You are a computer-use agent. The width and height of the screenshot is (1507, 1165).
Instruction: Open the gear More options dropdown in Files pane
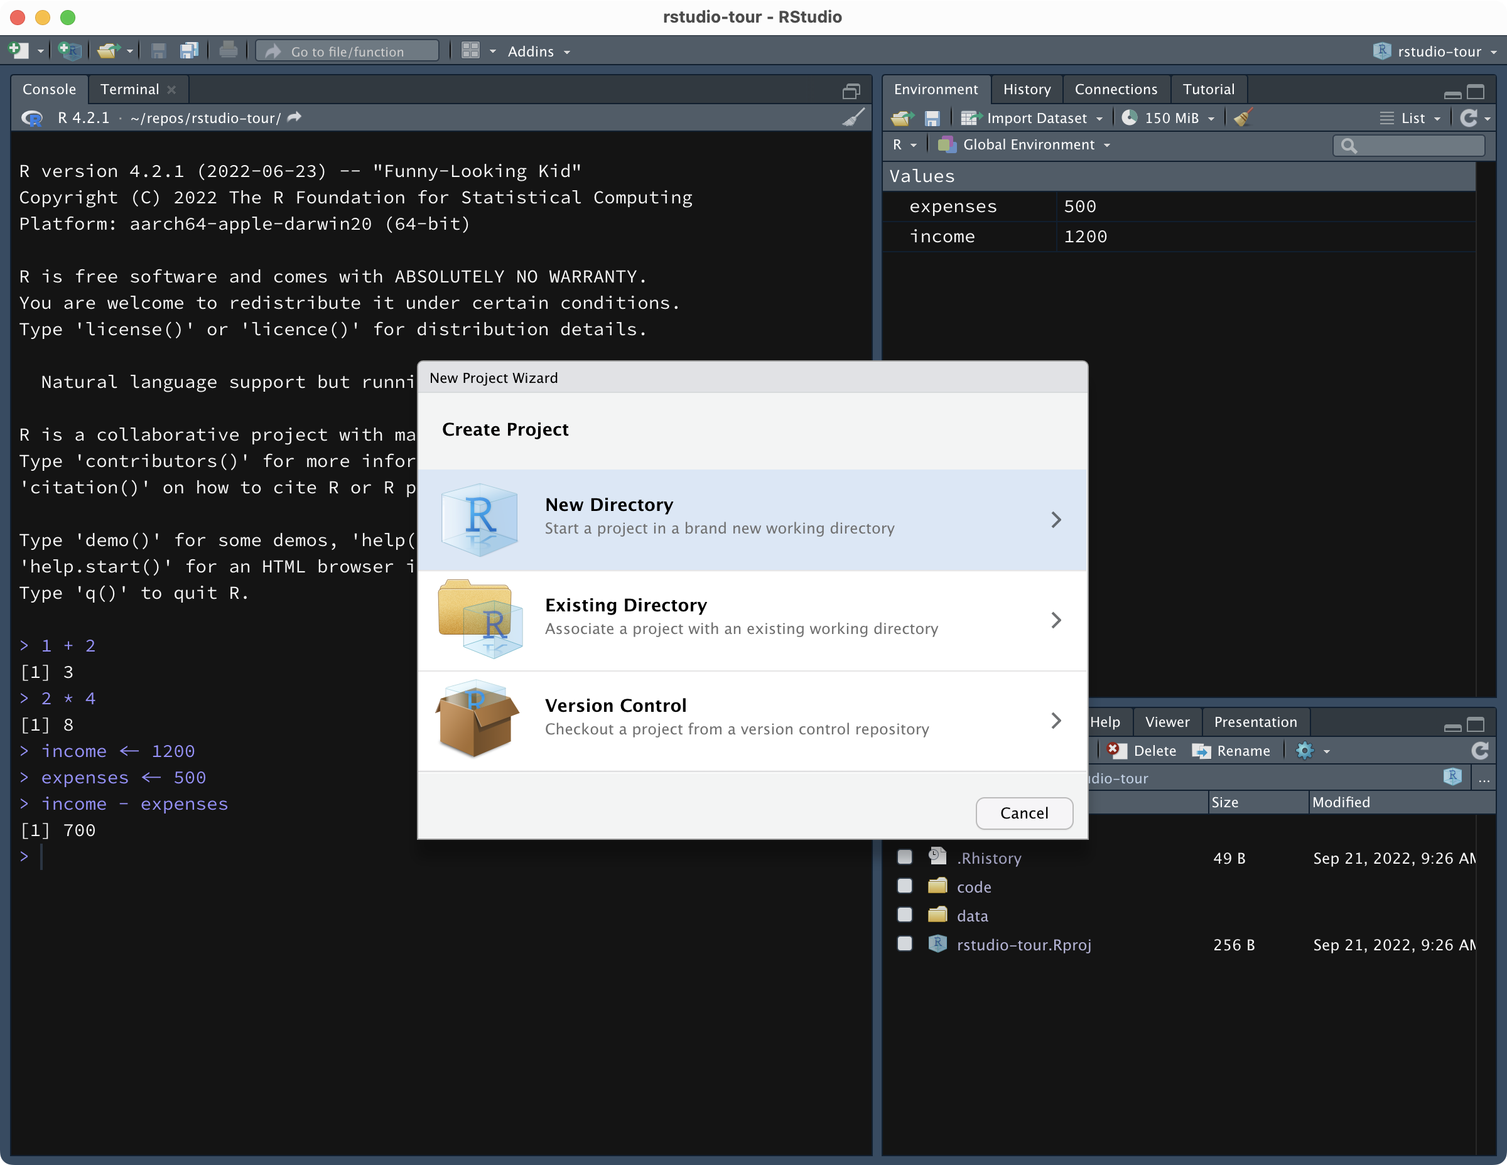click(x=1312, y=751)
